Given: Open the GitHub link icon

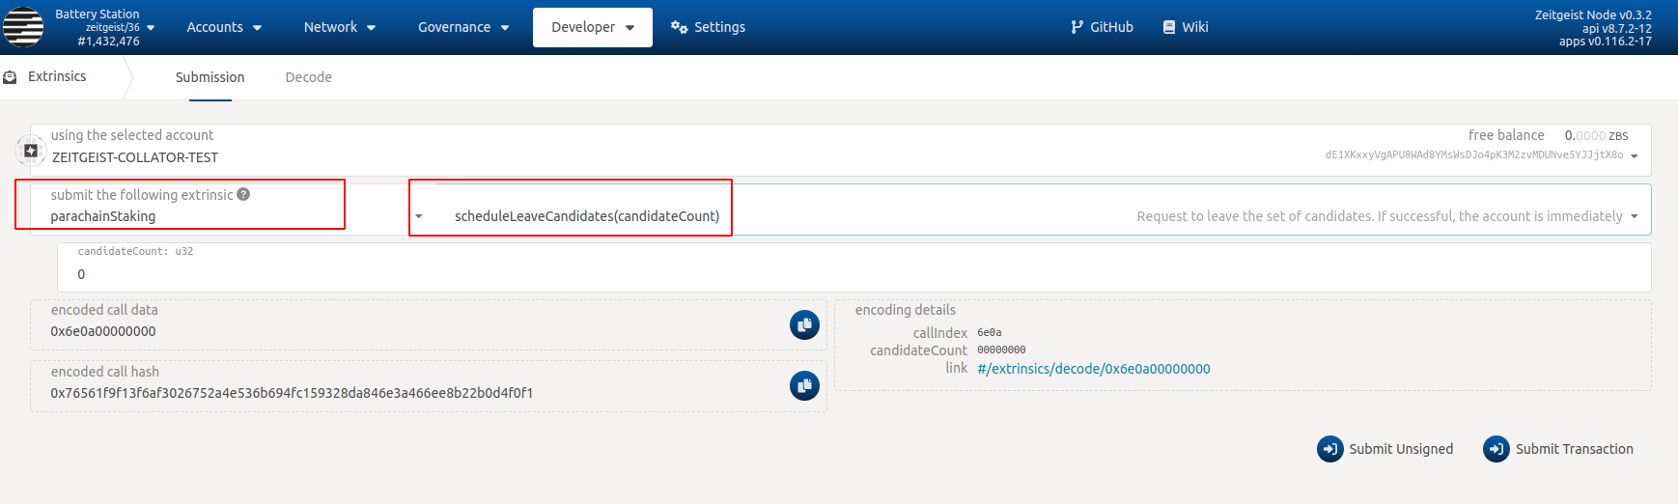Looking at the screenshot, I should (1077, 27).
